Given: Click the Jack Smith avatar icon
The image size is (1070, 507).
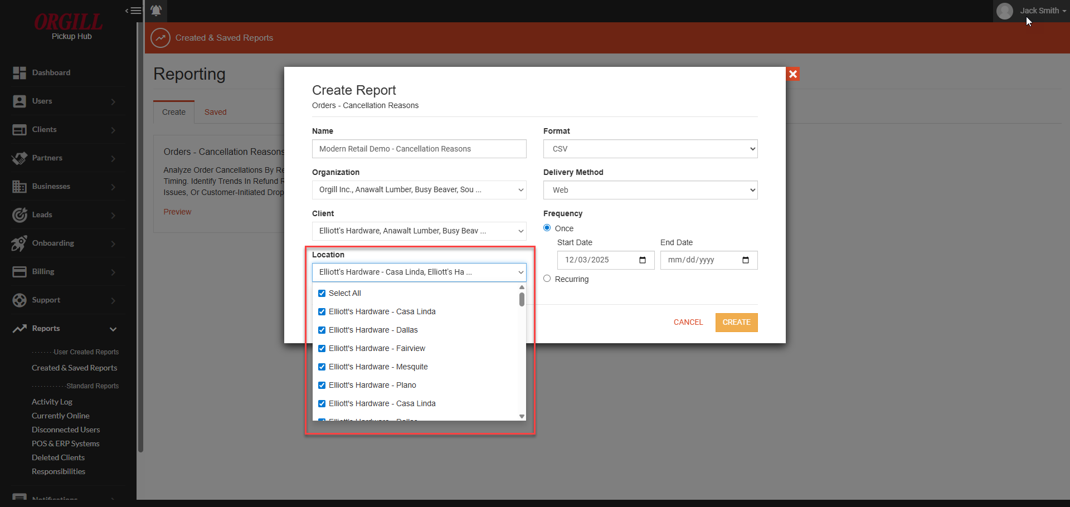Looking at the screenshot, I should point(1005,11).
